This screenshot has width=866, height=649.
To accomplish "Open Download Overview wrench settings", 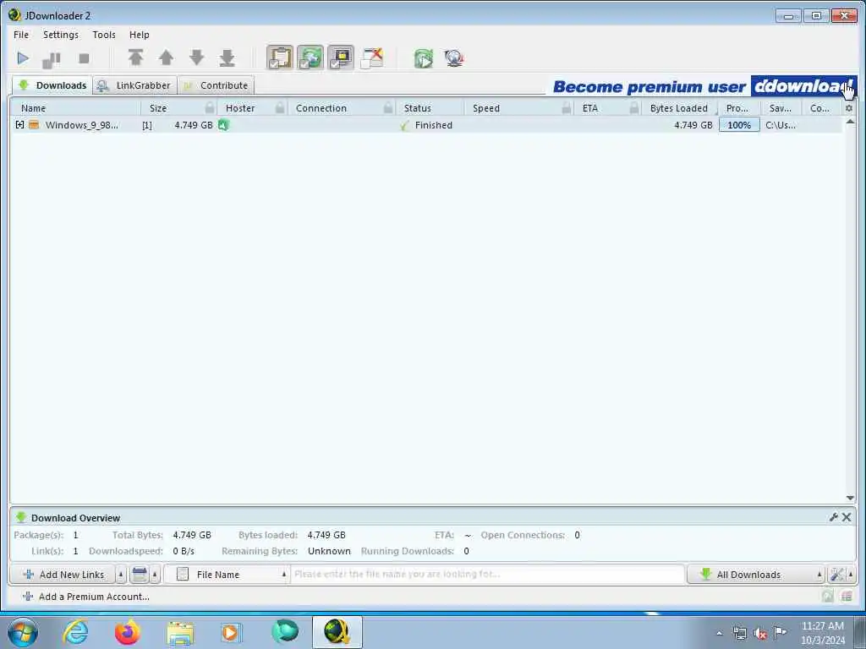I will tap(833, 517).
